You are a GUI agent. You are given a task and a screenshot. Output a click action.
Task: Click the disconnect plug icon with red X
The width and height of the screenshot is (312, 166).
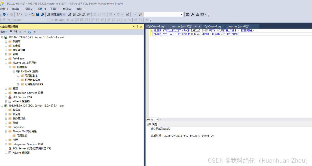point(16,32)
